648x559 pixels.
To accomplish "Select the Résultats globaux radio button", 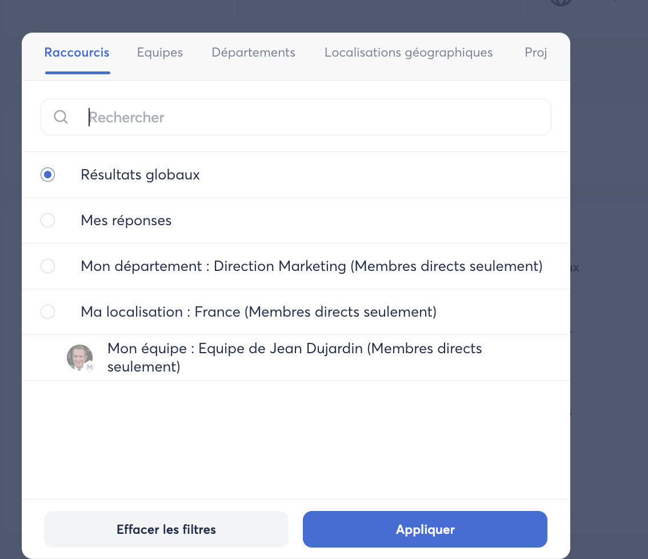I will 48,175.
